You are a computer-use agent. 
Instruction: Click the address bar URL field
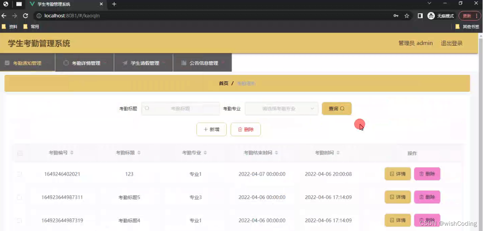pyautogui.click(x=215, y=16)
